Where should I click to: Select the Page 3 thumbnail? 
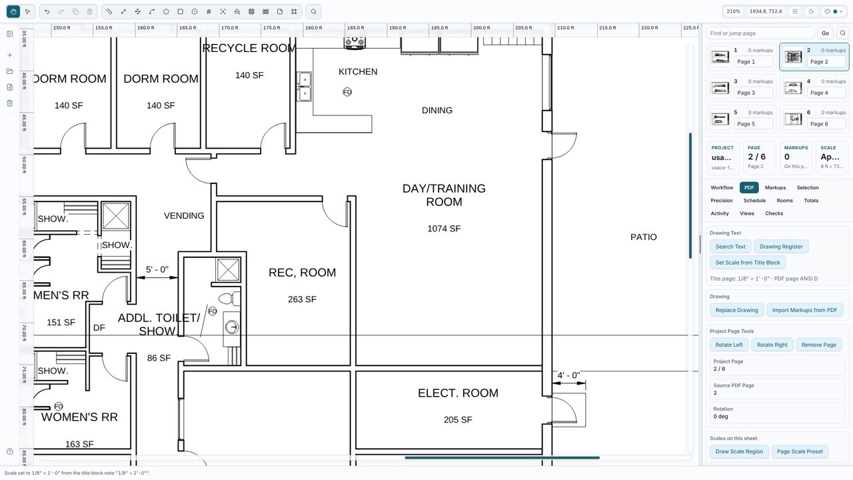[x=720, y=88]
